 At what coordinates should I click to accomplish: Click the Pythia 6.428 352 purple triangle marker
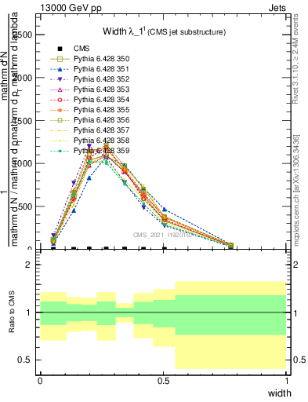point(60,79)
